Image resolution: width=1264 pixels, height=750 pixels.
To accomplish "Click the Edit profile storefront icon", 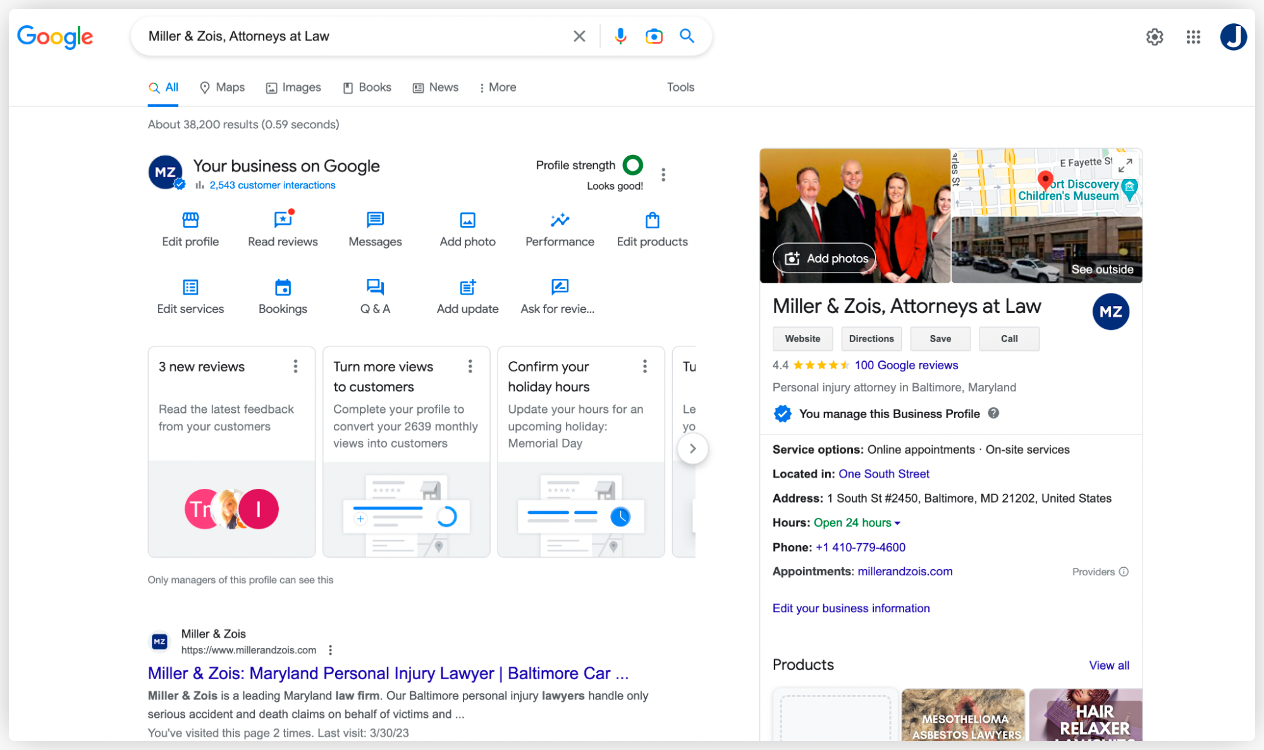I will (x=190, y=220).
